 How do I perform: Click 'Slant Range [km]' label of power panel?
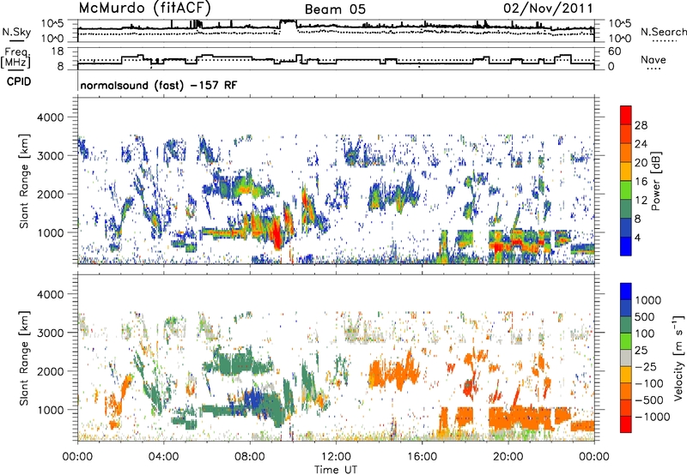pos(24,181)
